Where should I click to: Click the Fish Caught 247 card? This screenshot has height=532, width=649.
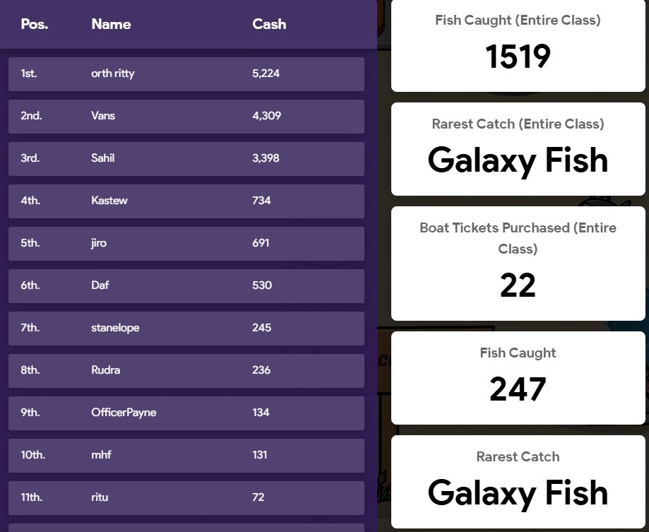[518, 378]
